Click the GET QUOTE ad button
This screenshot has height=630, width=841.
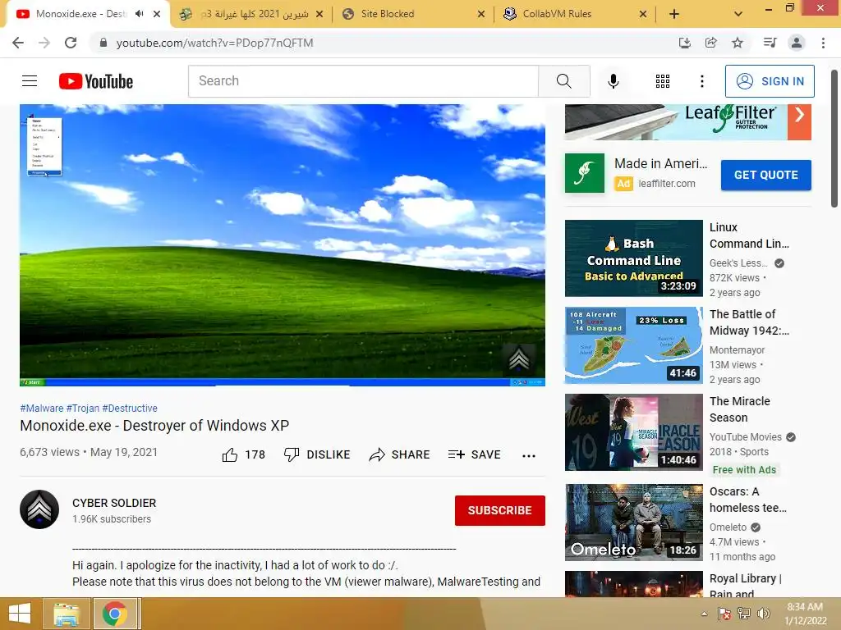click(x=766, y=175)
